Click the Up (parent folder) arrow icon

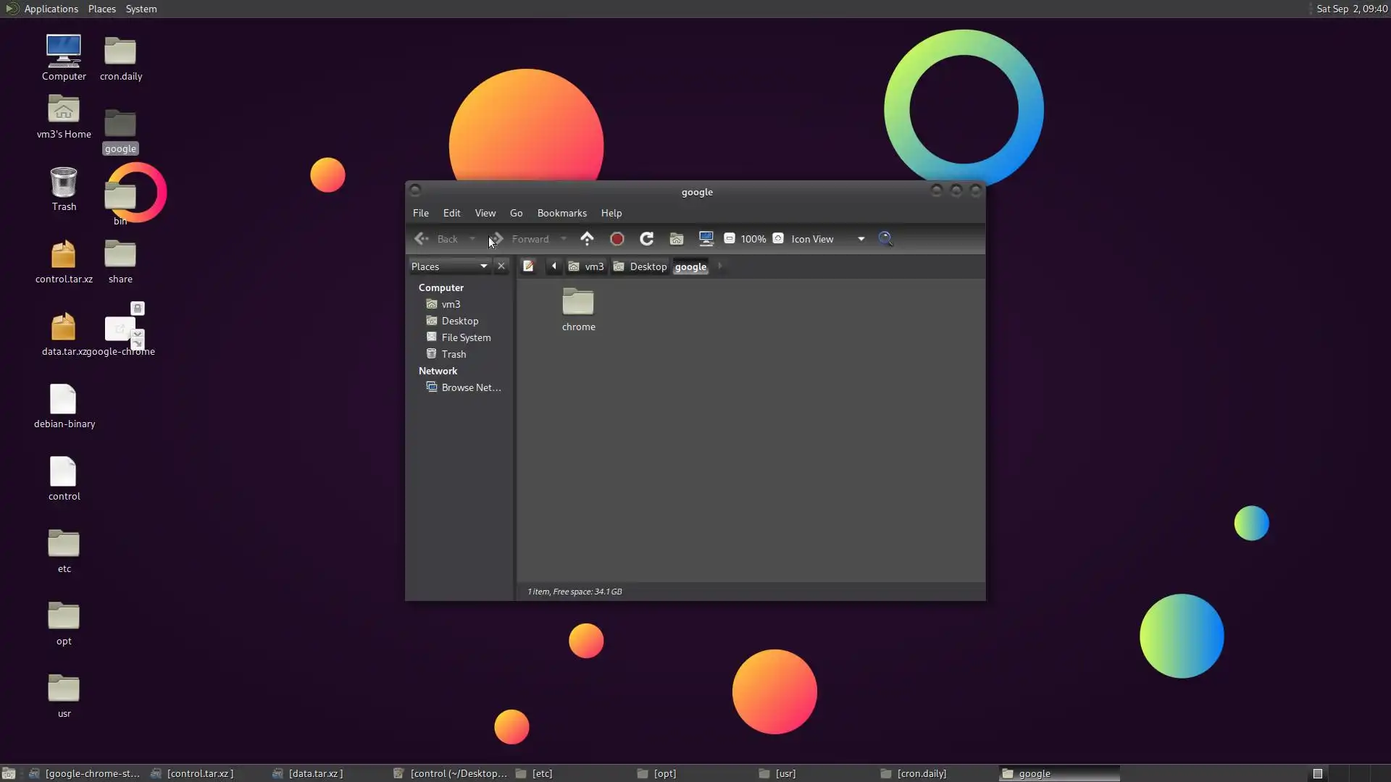[x=587, y=239]
